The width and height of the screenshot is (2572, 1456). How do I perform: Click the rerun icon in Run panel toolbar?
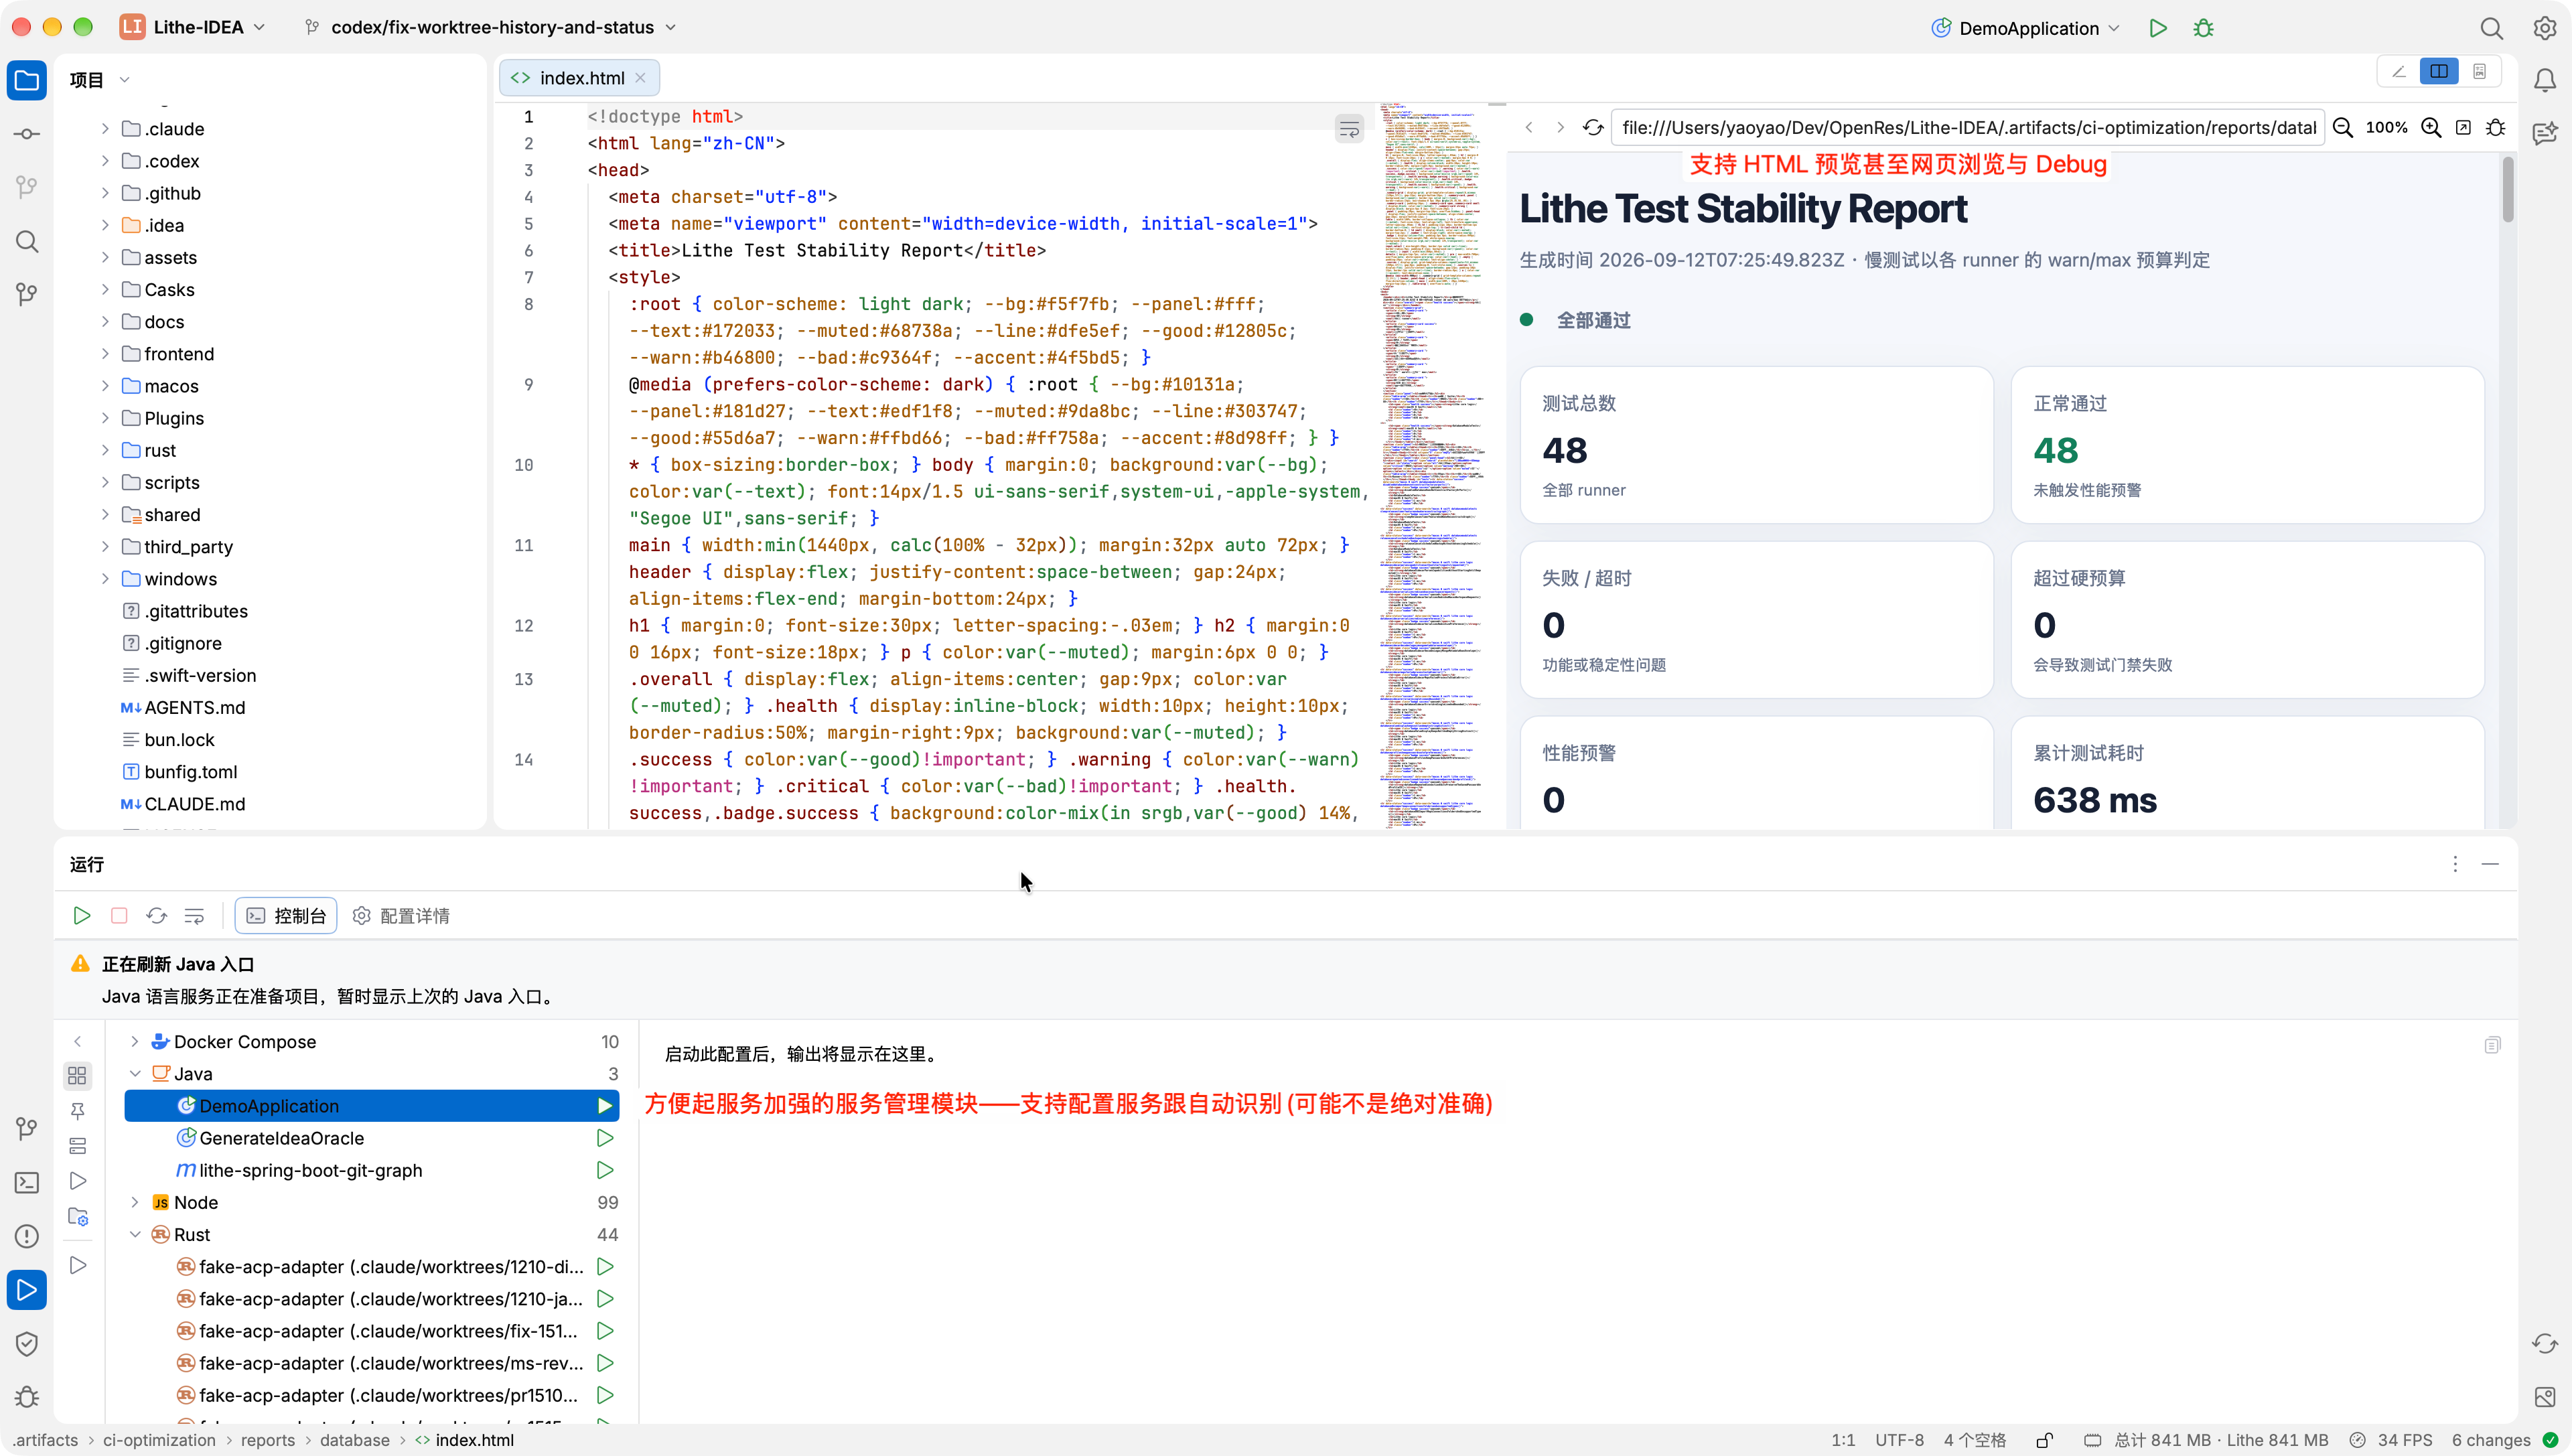point(157,915)
